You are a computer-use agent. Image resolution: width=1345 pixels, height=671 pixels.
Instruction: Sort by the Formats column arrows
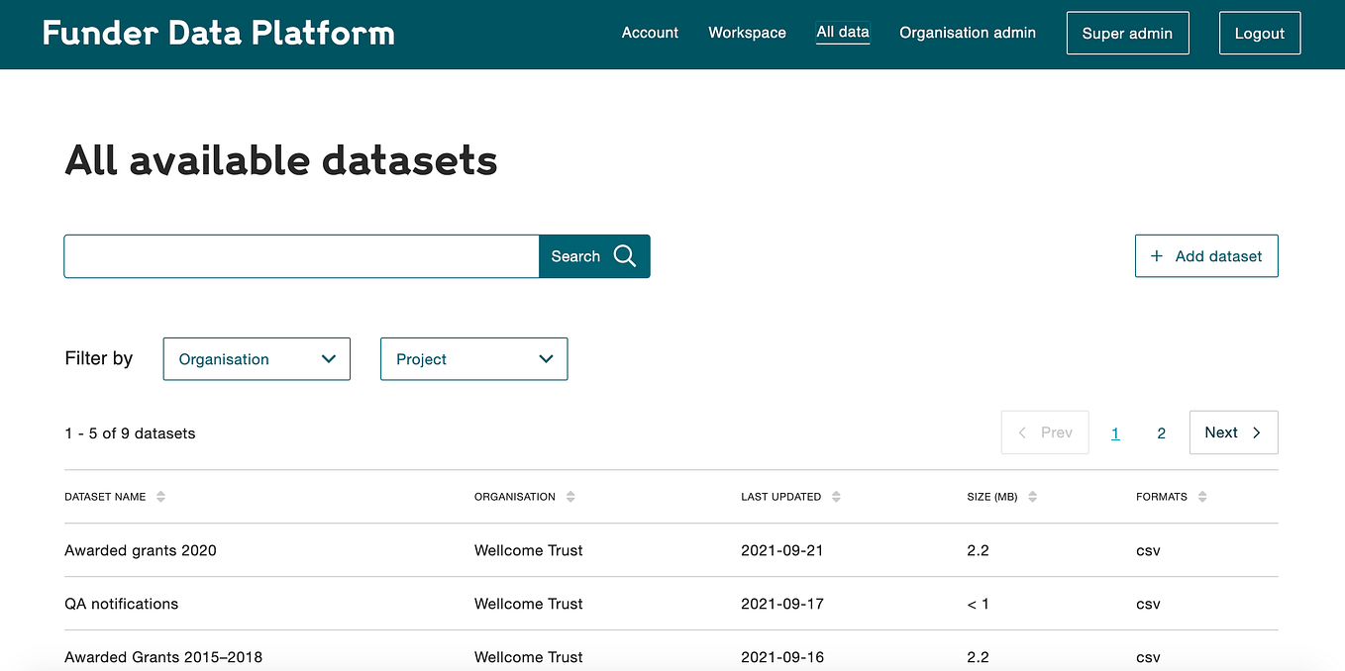(x=1201, y=497)
